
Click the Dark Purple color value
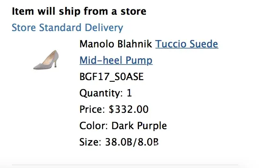139,126
